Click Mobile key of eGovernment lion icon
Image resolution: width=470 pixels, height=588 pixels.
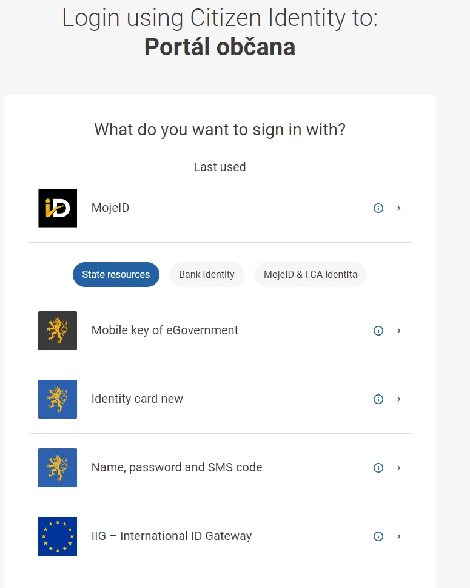[x=58, y=331]
